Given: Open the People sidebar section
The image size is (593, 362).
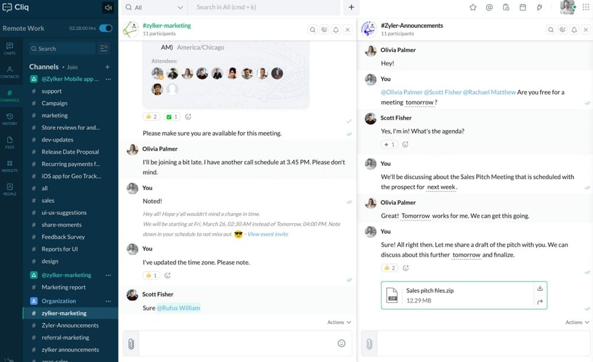Looking at the screenshot, I should pyautogui.click(x=10, y=189).
